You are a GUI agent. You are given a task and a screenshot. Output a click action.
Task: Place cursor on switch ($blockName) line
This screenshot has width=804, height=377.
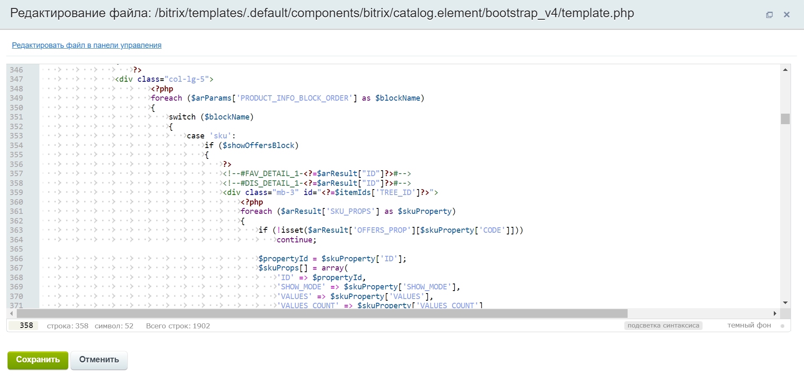pos(211,117)
